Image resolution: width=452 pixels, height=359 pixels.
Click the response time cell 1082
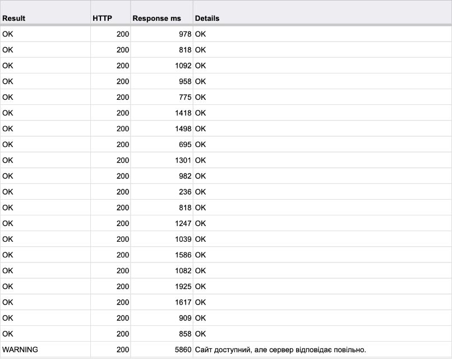162,270
